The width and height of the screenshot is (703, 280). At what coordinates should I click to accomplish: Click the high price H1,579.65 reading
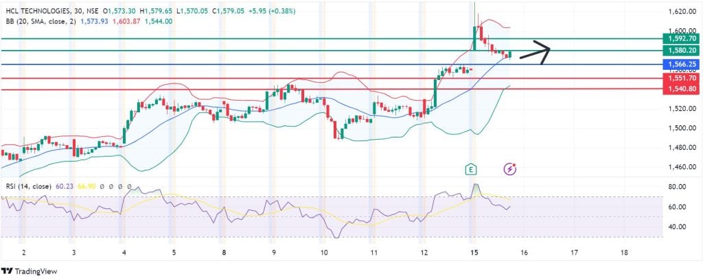pos(157,11)
